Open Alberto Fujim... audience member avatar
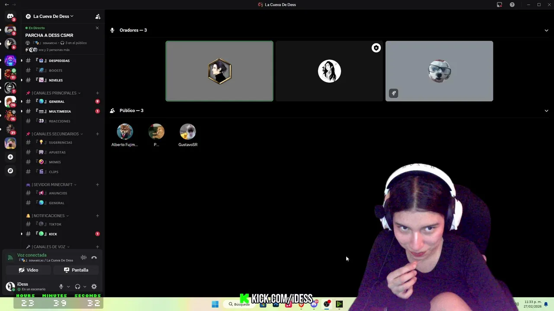 point(125,131)
